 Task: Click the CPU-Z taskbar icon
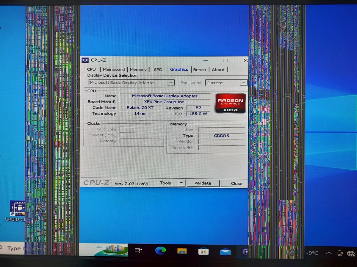pyautogui.click(x=245, y=252)
